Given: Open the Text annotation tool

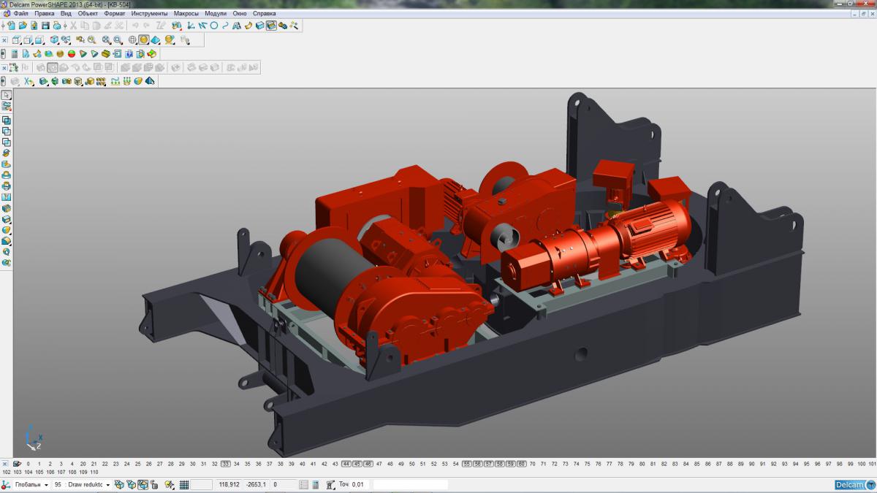Looking at the screenshot, I should (x=236, y=26).
